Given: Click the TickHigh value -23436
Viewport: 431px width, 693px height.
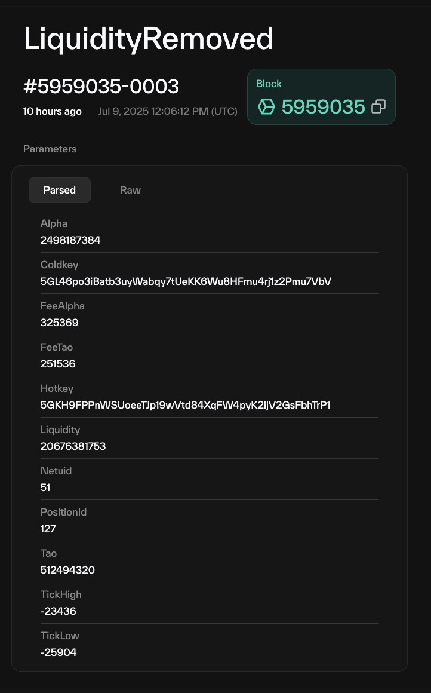Looking at the screenshot, I should coord(59,611).
